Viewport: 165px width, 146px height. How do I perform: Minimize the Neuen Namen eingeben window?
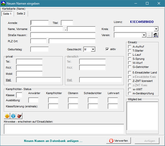coord(136,3)
